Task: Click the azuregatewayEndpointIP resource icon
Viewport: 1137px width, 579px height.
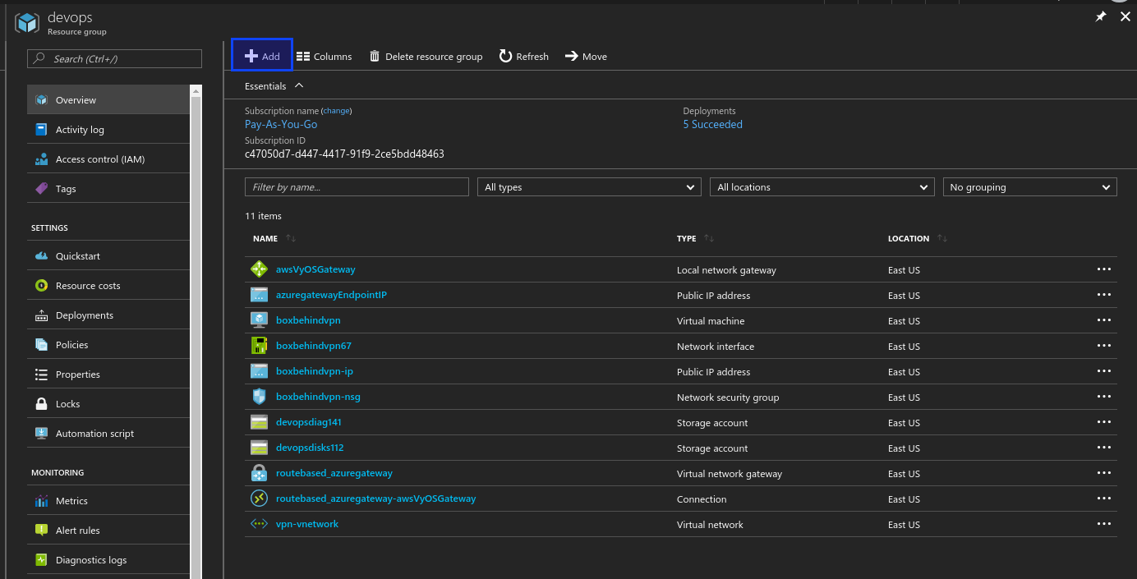Action: (260, 294)
